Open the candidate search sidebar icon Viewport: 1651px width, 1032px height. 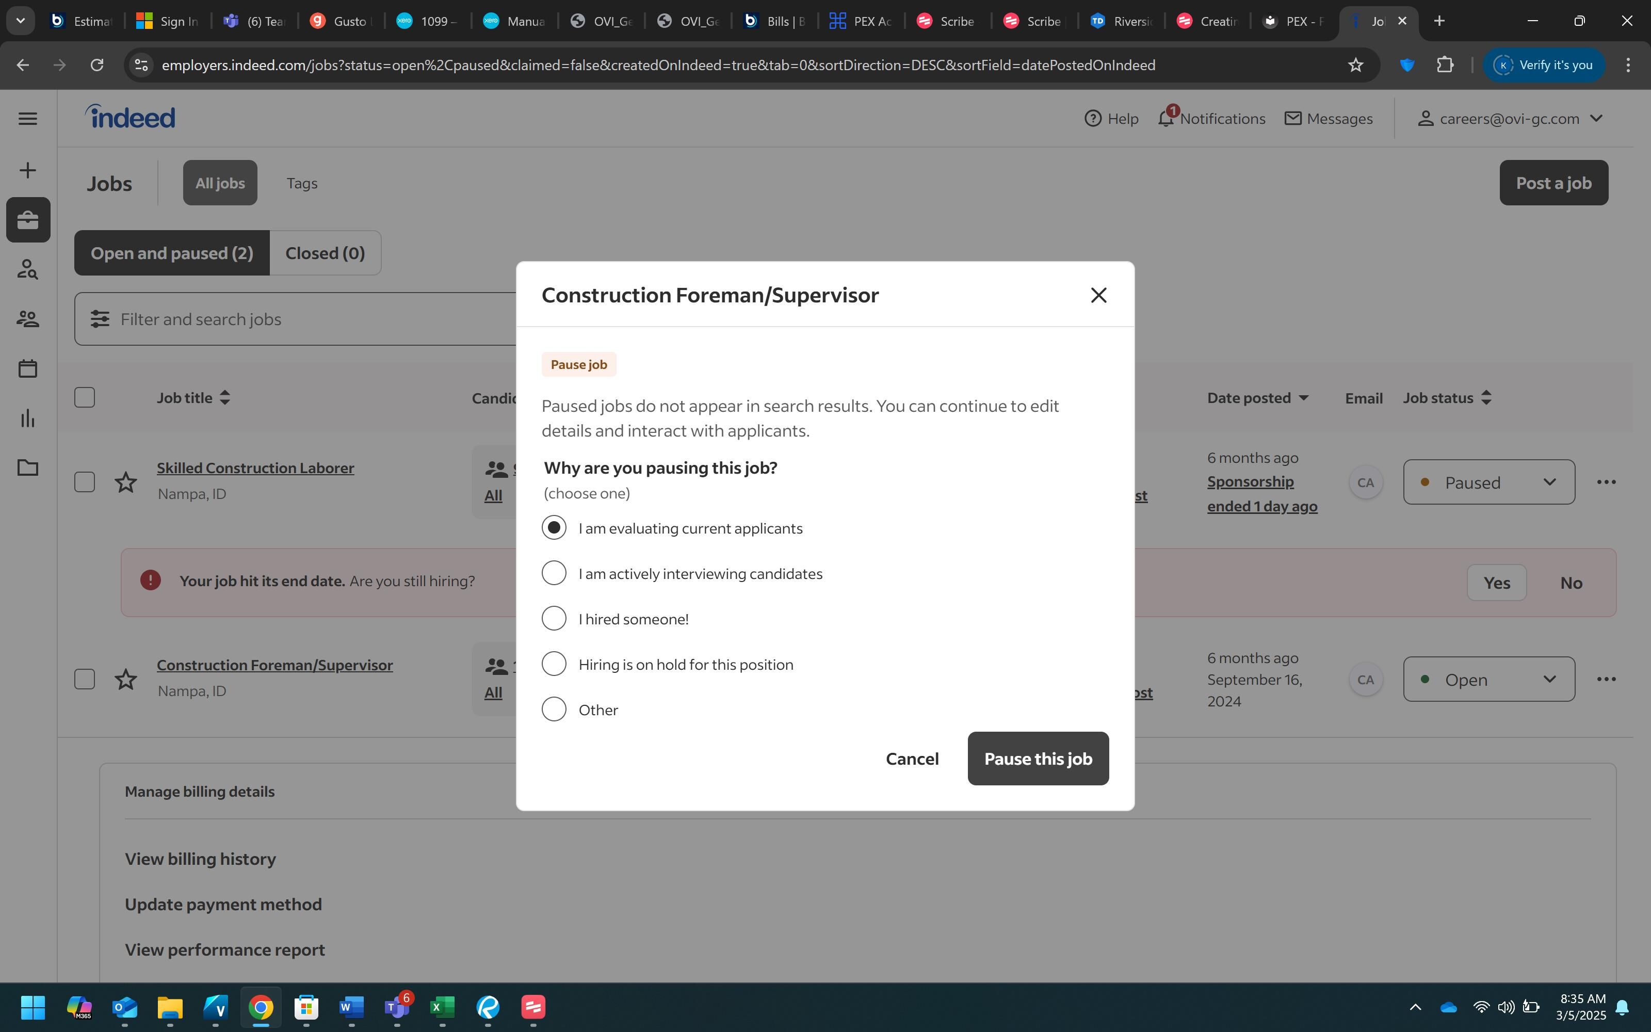28,269
